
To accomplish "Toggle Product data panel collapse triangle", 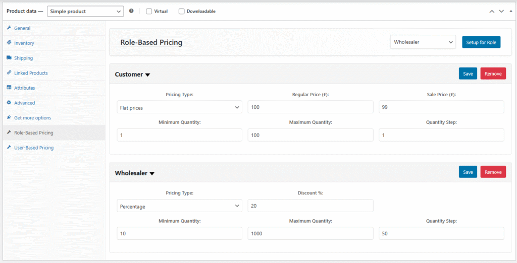I will [511, 11].
